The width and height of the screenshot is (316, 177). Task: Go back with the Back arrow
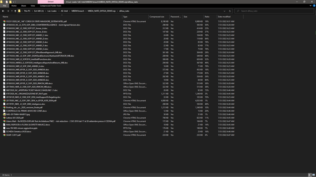(3, 11)
